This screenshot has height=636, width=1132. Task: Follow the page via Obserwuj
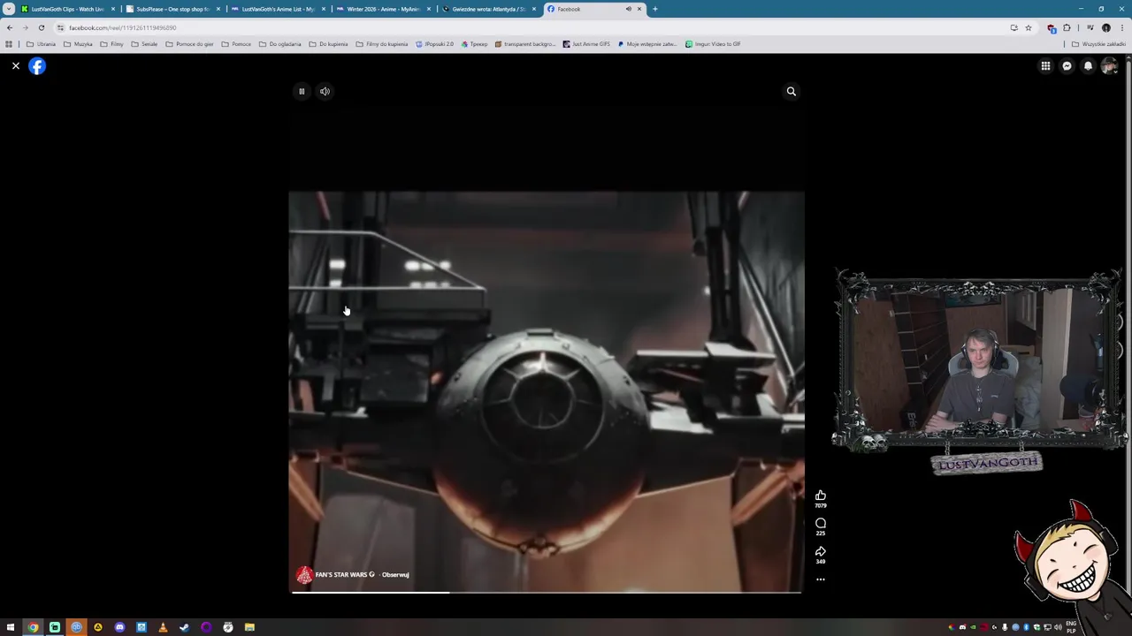[395, 575]
